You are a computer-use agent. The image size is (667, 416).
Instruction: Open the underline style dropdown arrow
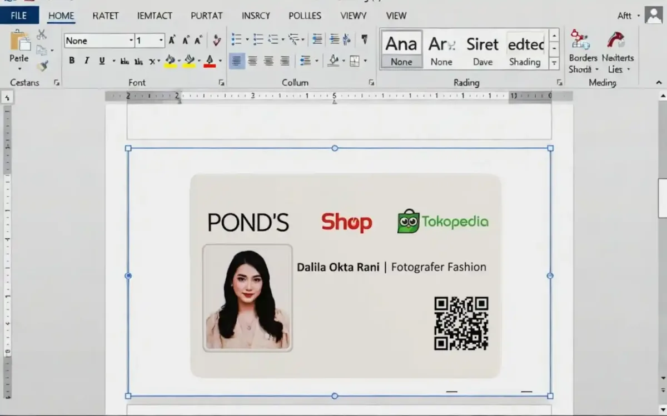[113, 61]
